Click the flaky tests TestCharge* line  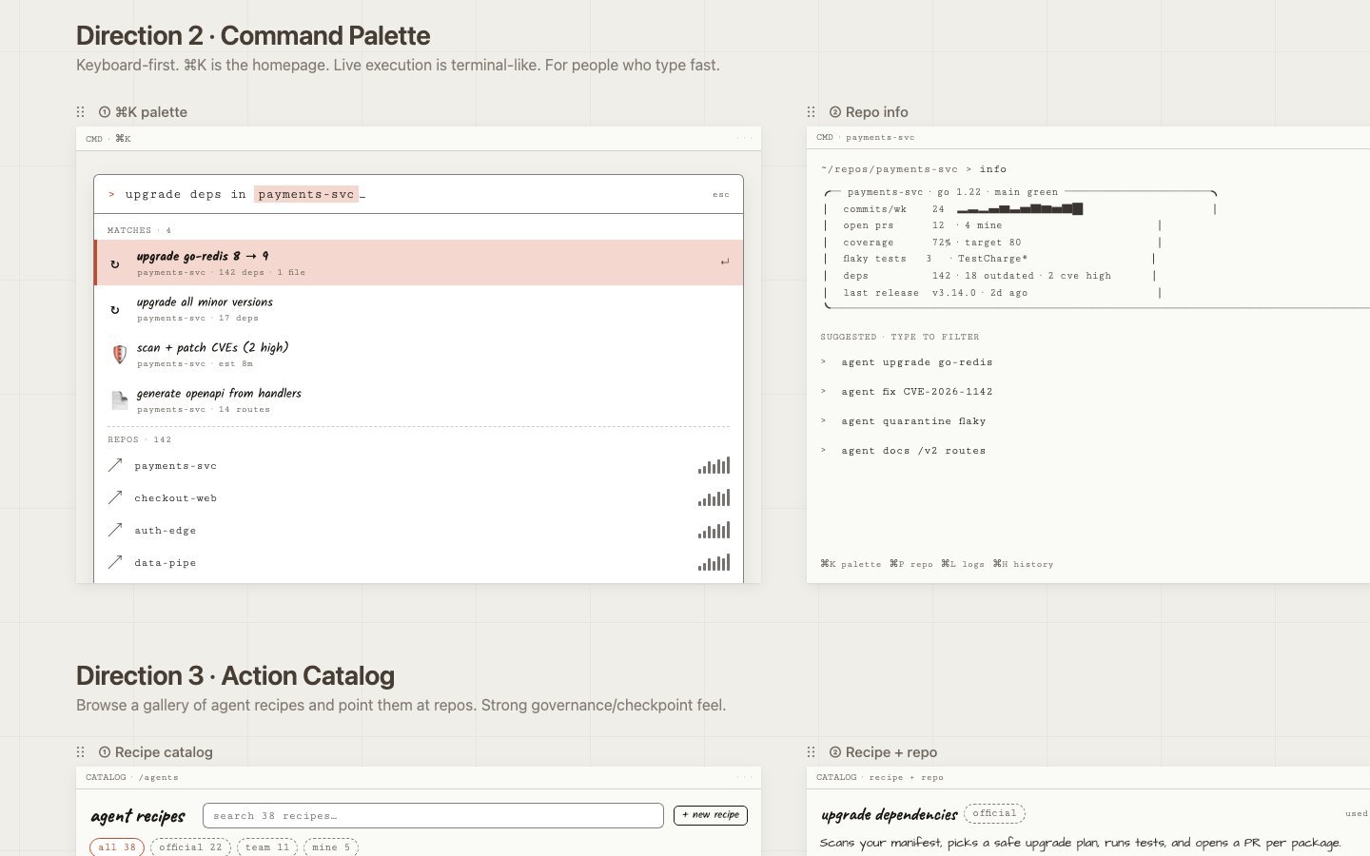(x=935, y=259)
